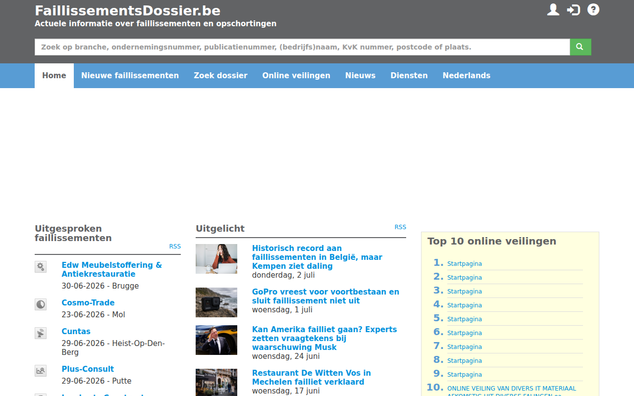The width and height of the screenshot is (634, 396).
Task: Click the Musk article thumbnail
Action: point(216,340)
